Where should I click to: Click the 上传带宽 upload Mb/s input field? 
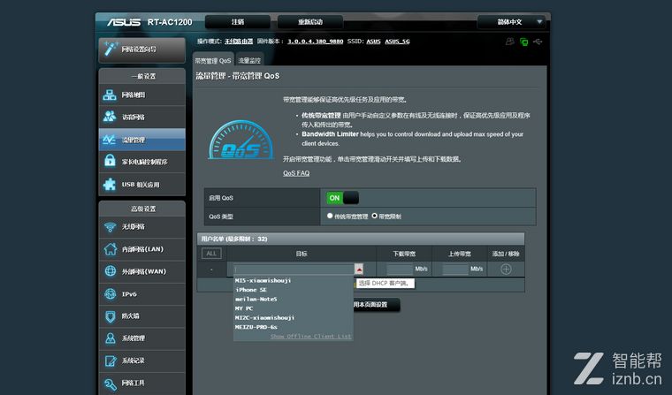(455, 269)
